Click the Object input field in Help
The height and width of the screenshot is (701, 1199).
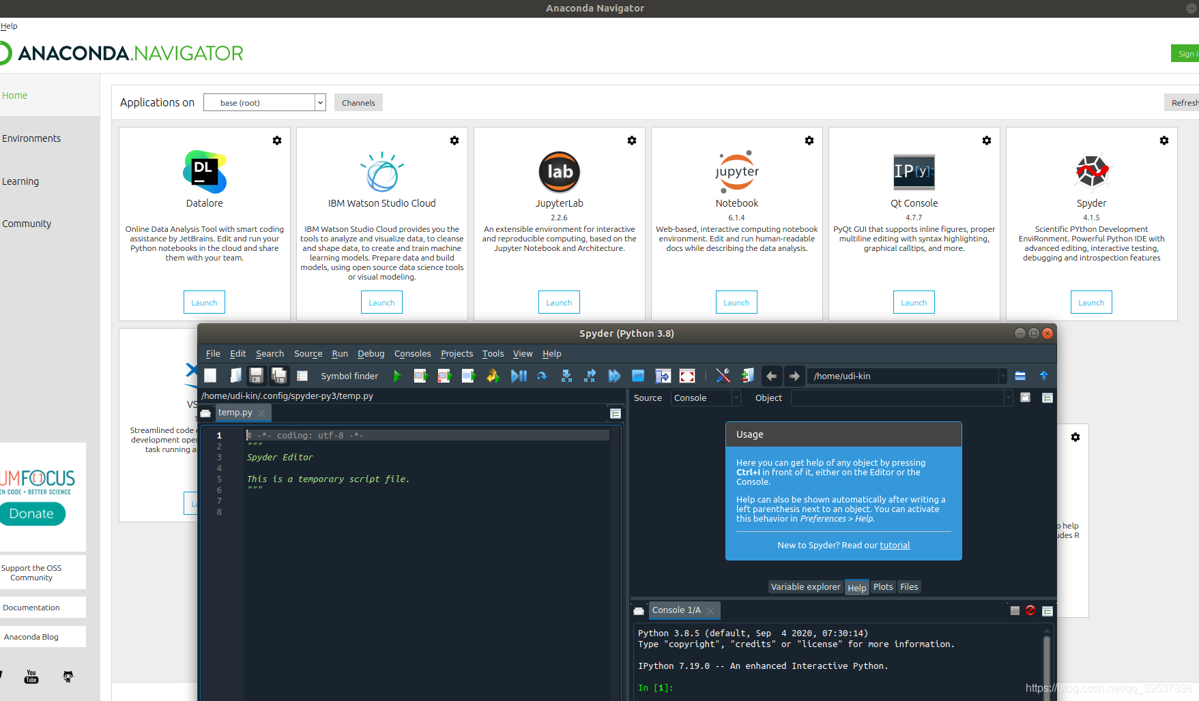(897, 398)
